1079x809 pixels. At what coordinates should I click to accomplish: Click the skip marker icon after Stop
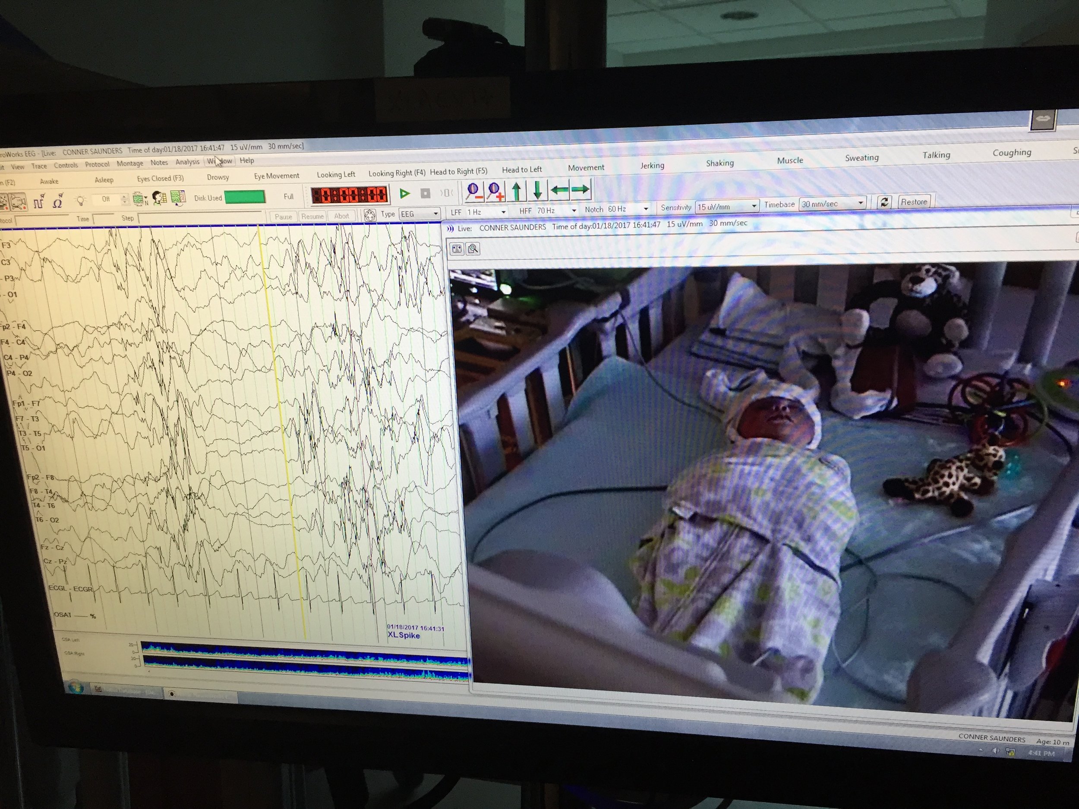(446, 193)
